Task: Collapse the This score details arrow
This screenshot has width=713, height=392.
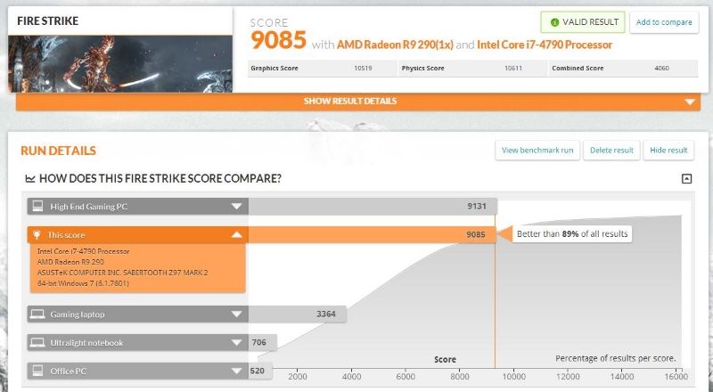Action: coord(236,235)
